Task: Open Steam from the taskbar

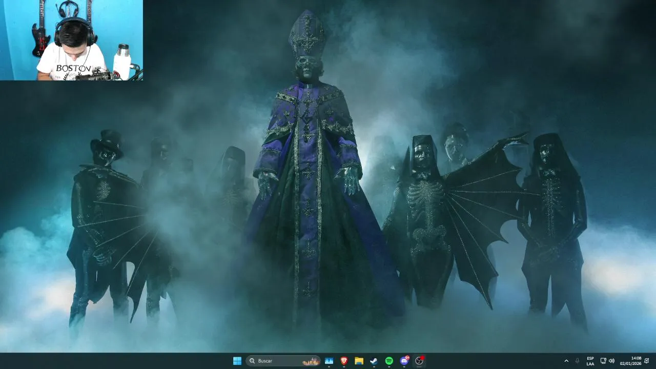Action: 374,361
